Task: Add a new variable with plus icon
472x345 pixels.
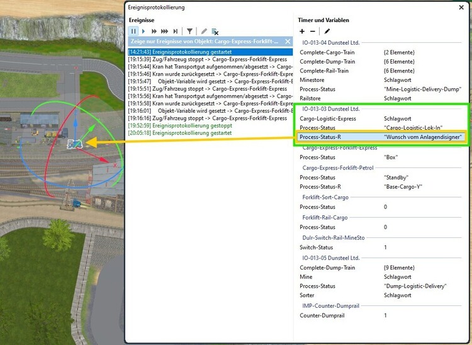Action: [x=302, y=31]
